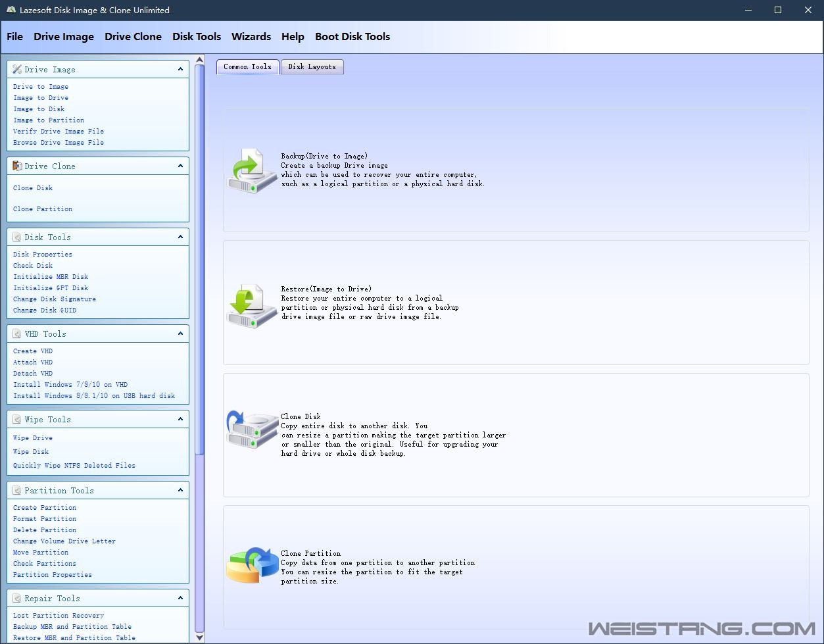
Task: Click the Repair Tools panel header icon
Action: pos(17,598)
